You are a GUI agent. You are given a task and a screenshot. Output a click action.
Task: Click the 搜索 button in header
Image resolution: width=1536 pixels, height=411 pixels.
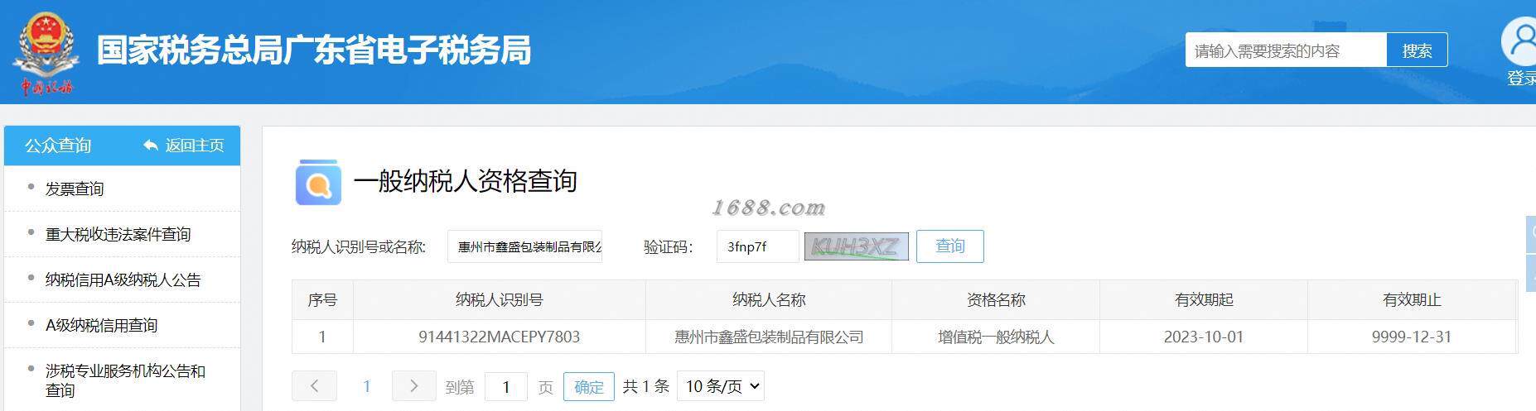pyautogui.click(x=1417, y=50)
